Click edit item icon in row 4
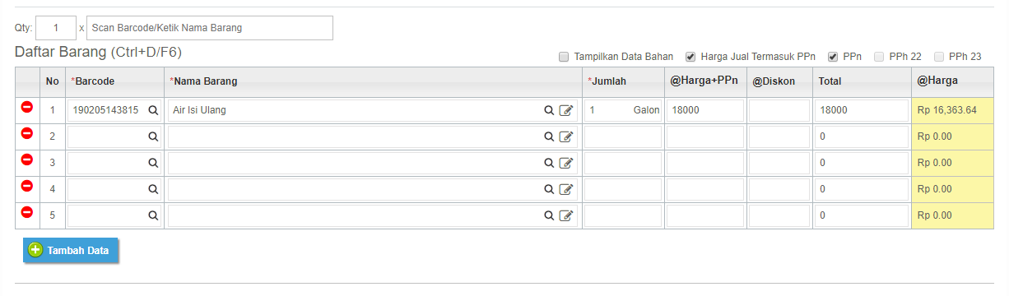Viewport: 1009px width, 296px height. pyautogui.click(x=565, y=189)
